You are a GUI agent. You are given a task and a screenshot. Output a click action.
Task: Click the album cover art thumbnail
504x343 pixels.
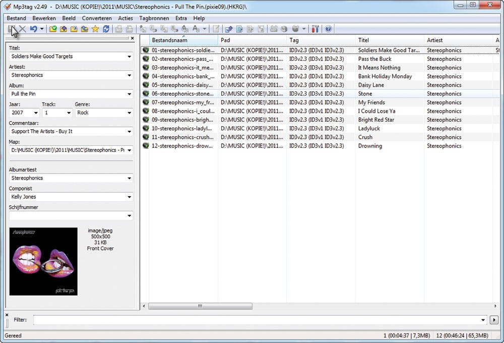43,262
